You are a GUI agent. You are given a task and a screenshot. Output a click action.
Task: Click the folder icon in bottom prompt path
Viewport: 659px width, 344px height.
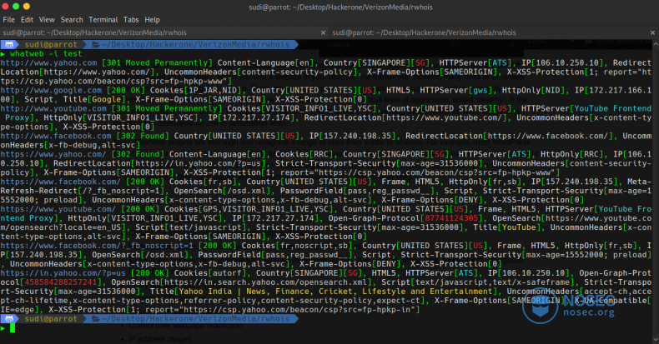click(96, 319)
